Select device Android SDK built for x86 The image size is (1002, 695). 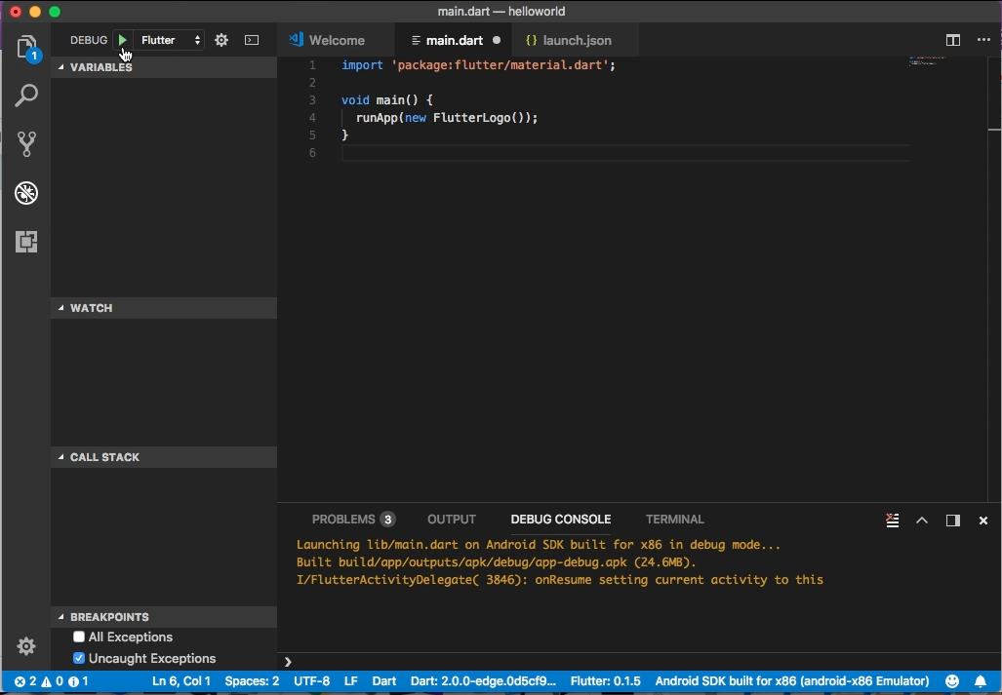792,681
